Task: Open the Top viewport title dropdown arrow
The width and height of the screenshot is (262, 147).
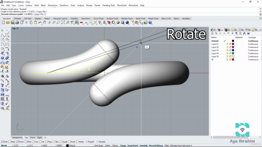Action: [18, 29]
